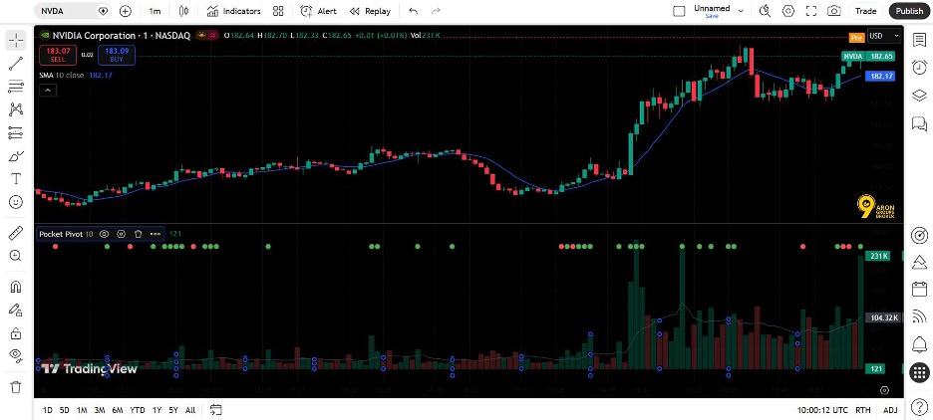This screenshot has height=420, width=933.
Task: Open Pocket Pivot indicator settings icon
Action: point(122,234)
